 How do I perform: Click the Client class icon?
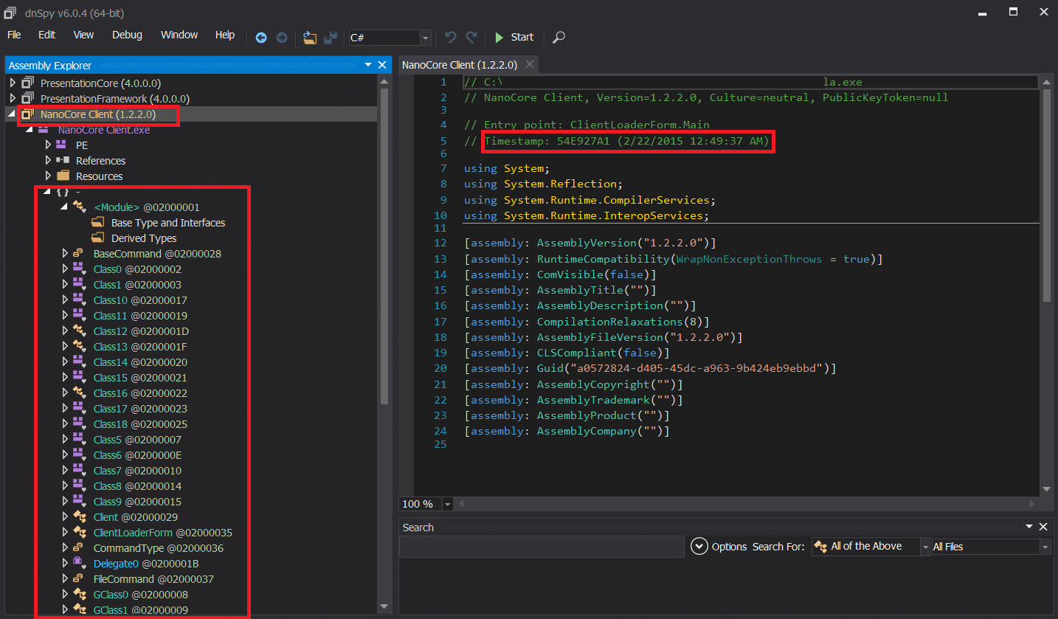click(x=78, y=517)
